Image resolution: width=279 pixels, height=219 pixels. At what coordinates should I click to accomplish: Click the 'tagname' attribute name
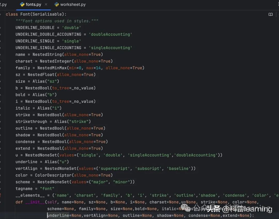click(x=24, y=189)
